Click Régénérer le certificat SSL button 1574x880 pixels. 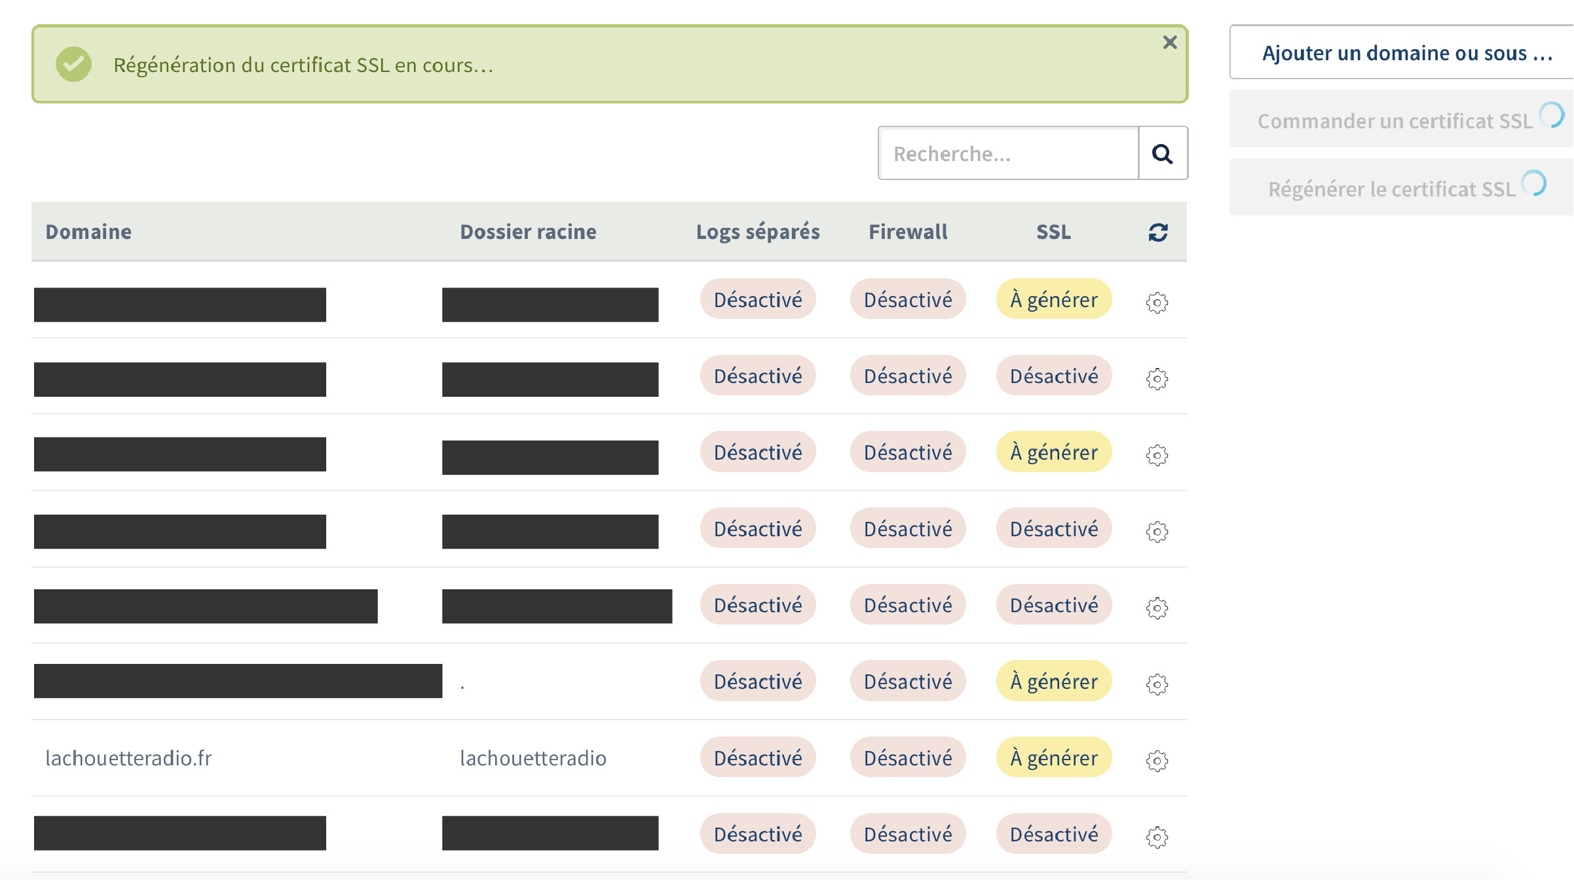(x=1392, y=189)
